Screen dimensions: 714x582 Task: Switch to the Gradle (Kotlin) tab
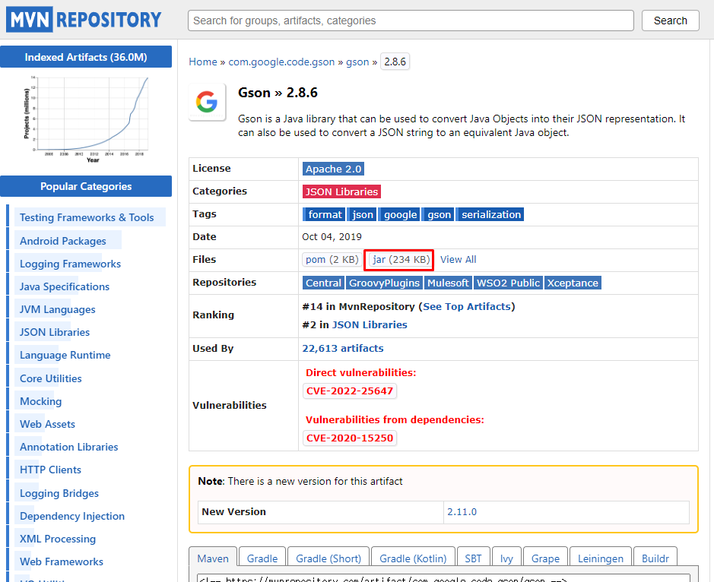coord(413,558)
